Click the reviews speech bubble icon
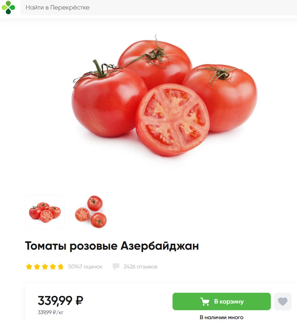297x321 pixels. click(x=116, y=266)
